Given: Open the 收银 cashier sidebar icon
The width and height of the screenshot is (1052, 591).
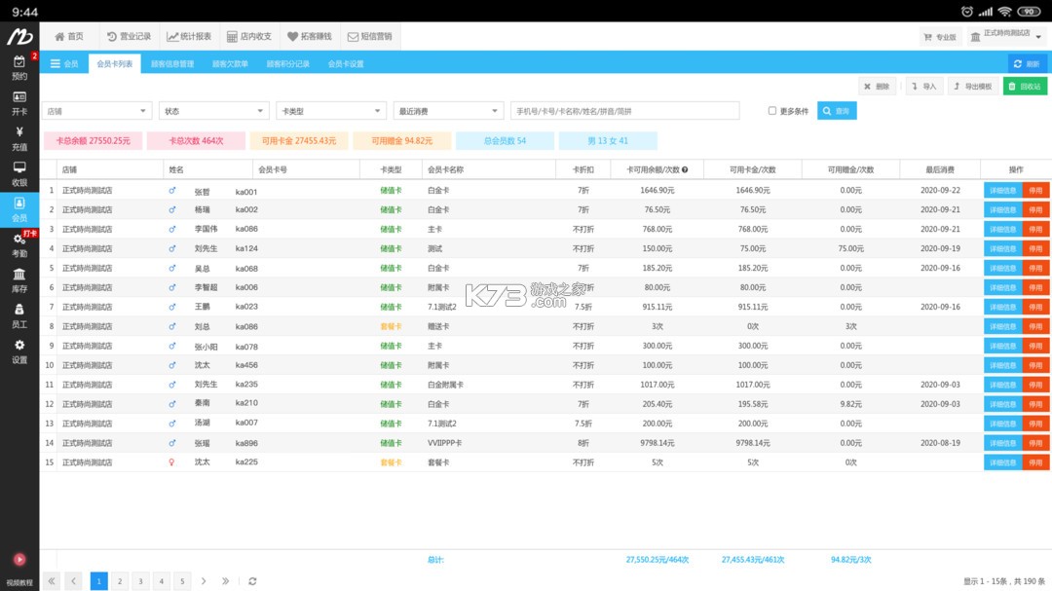Looking at the screenshot, I should (19, 174).
